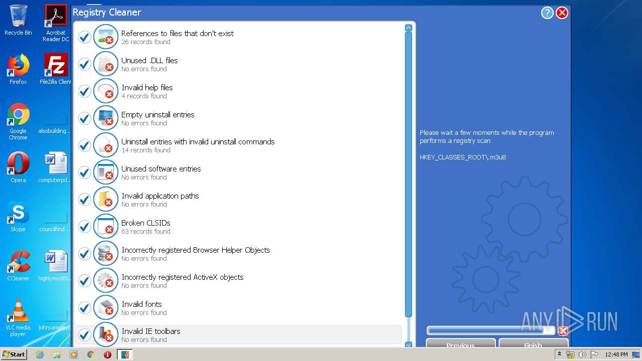Open the Start menu
The image size is (642, 361).
(x=14, y=354)
